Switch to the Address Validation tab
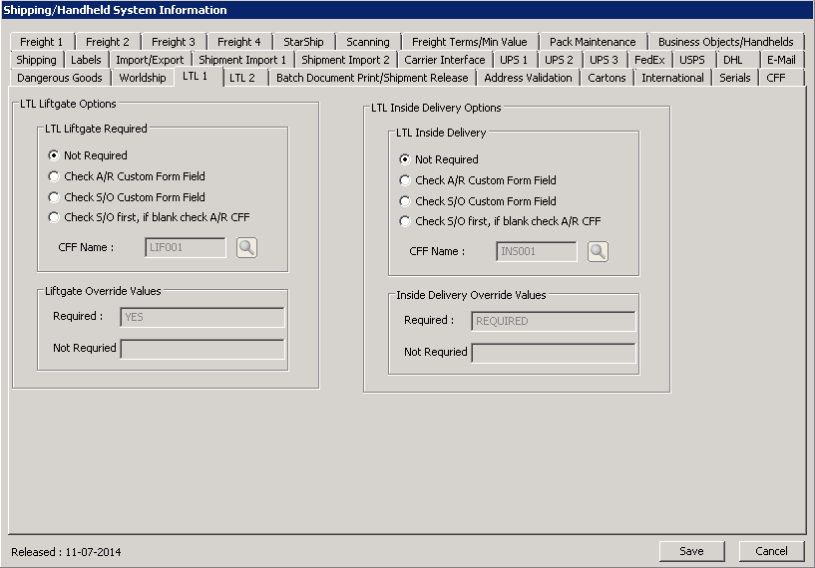 coord(528,78)
